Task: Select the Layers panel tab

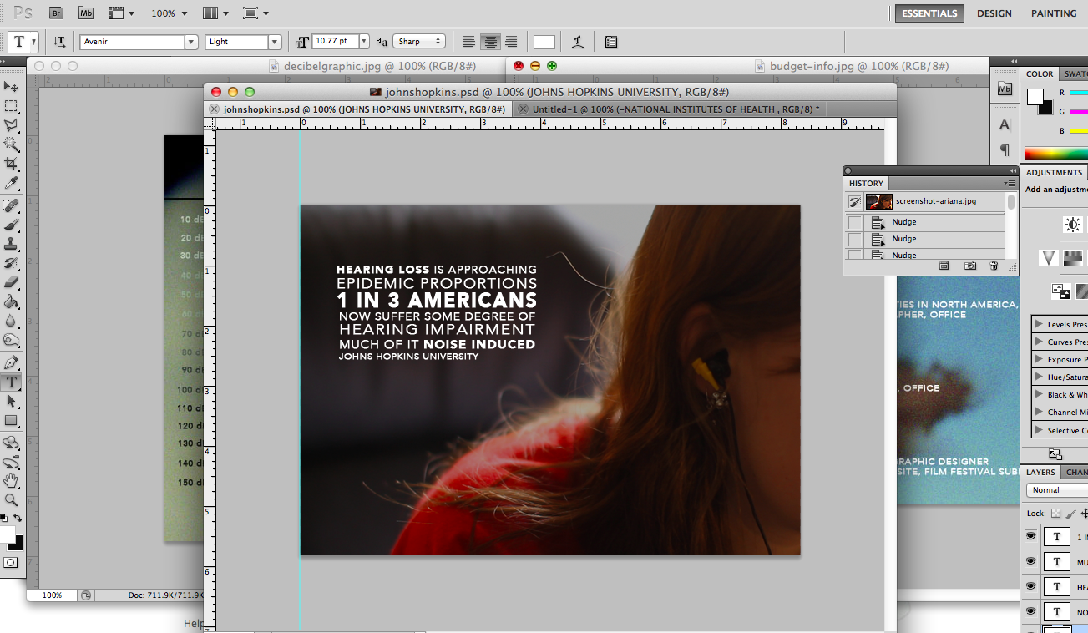Action: click(1040, 472)
